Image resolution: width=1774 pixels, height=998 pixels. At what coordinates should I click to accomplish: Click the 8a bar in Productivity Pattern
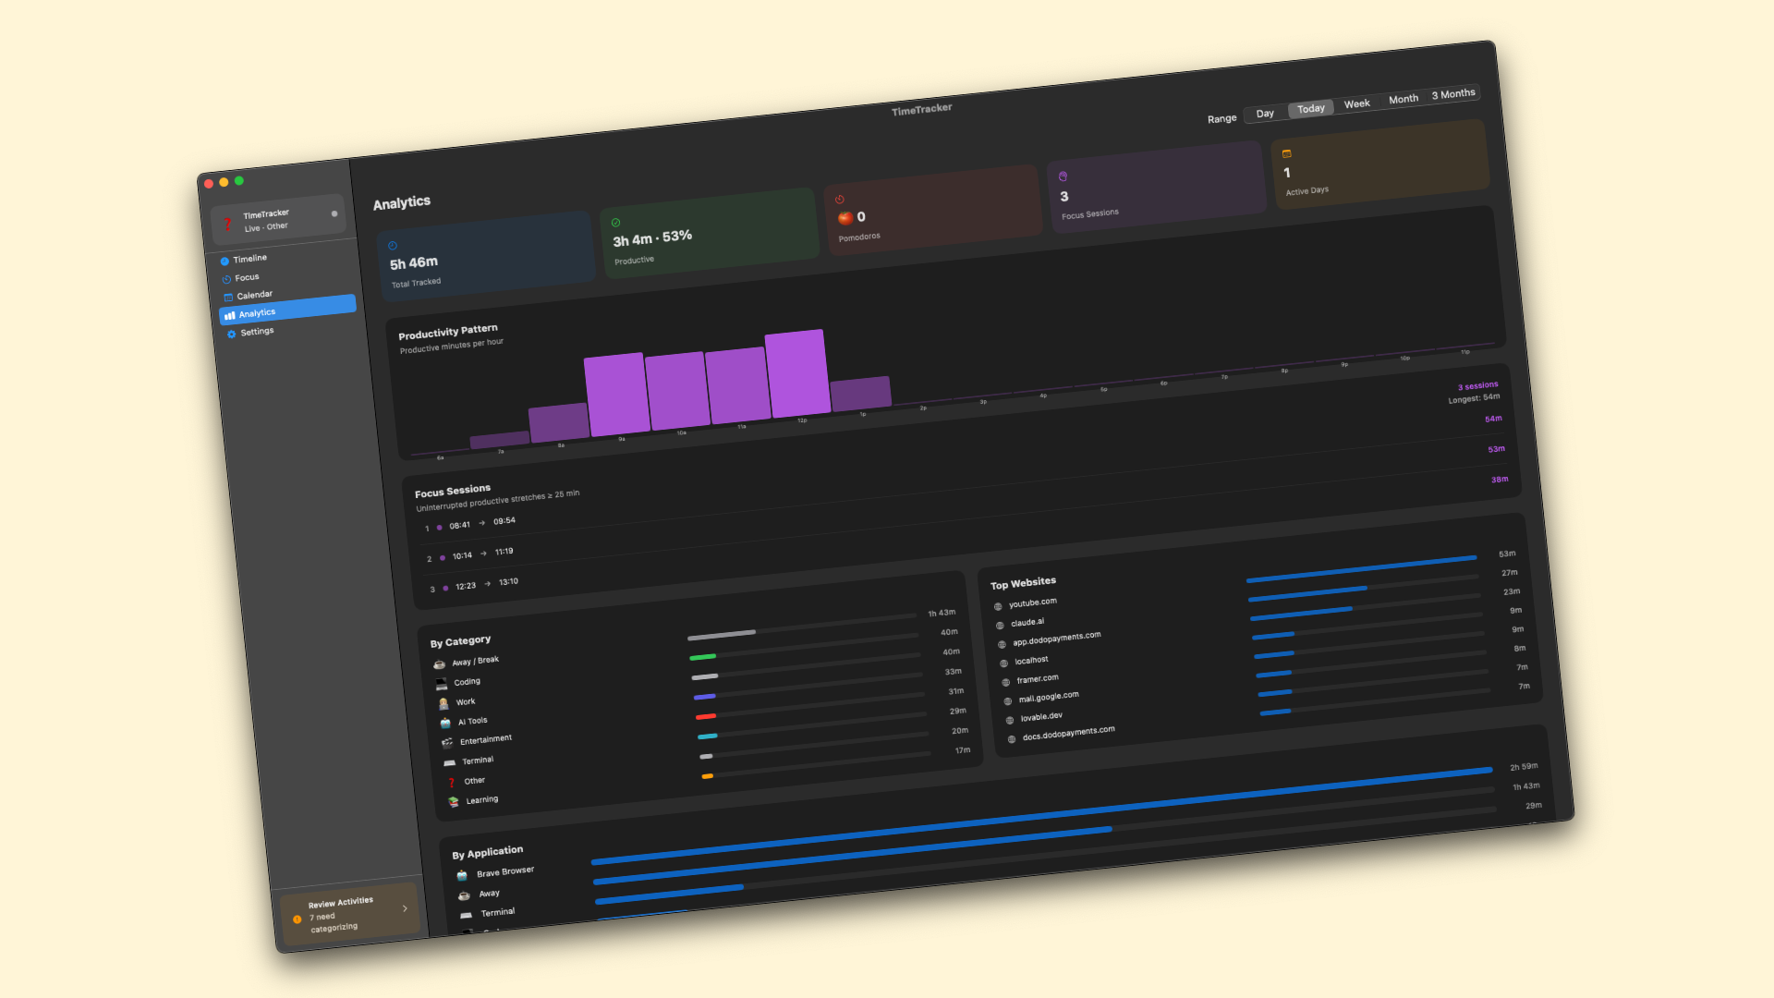click(559, 423)
